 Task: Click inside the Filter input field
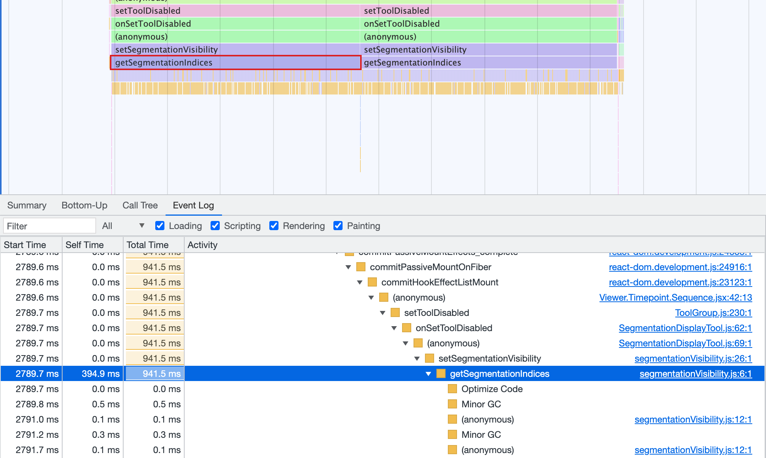click(49, 226)
